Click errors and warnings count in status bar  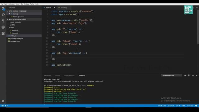[x=5, y=106]
